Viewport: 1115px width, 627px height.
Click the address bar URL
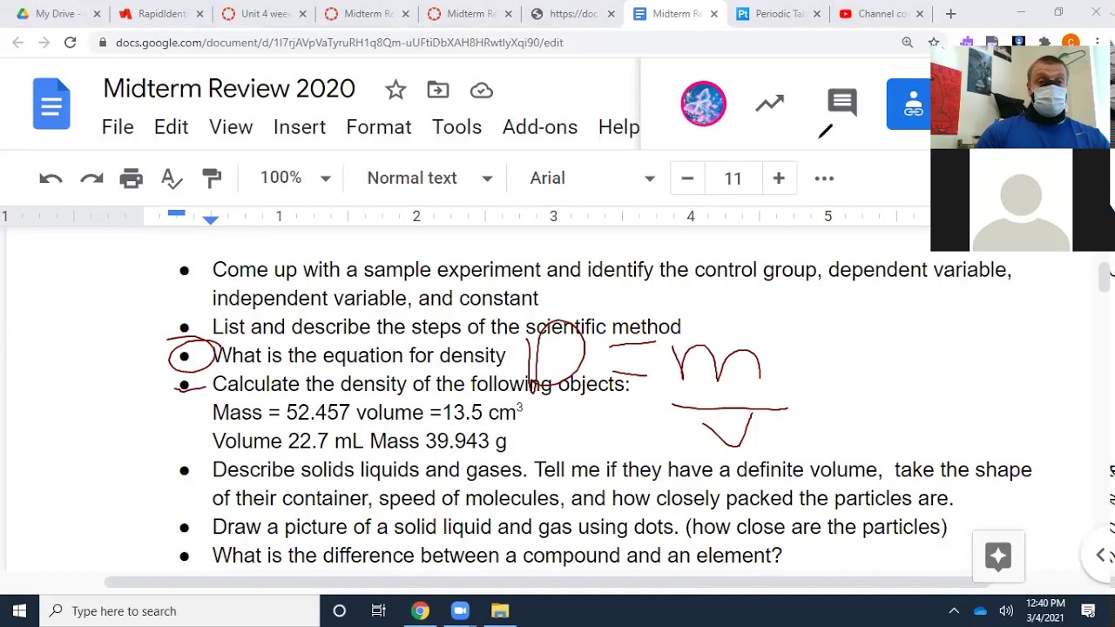339,42
